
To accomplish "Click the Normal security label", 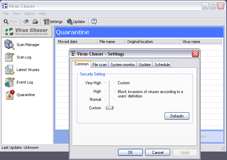I will click(95, 99).
